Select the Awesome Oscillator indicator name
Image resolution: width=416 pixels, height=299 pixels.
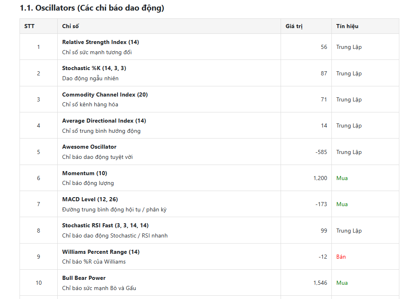click(89, 147)
